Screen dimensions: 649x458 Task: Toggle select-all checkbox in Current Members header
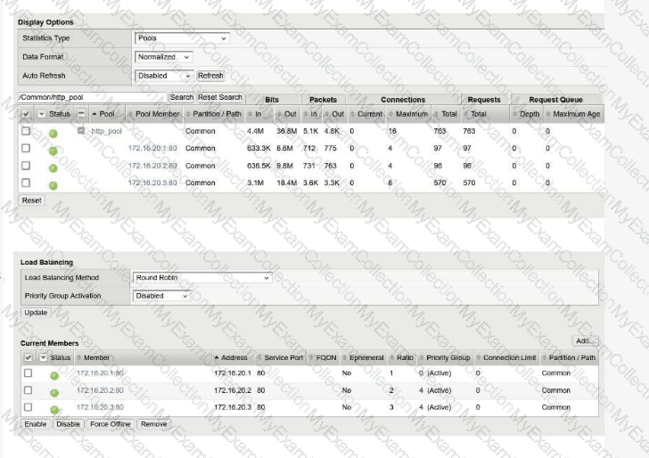click(27, 357)
